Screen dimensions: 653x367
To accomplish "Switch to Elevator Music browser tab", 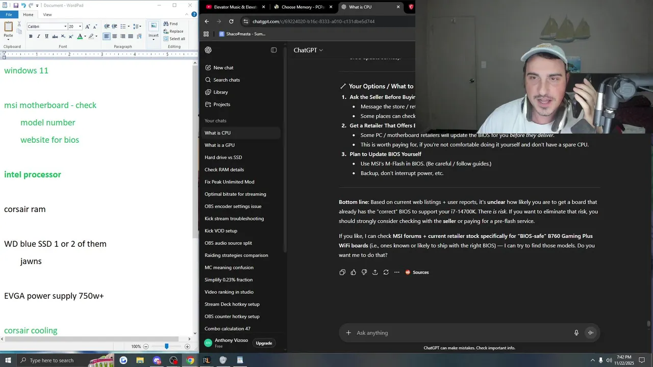I will click(235, 7).
